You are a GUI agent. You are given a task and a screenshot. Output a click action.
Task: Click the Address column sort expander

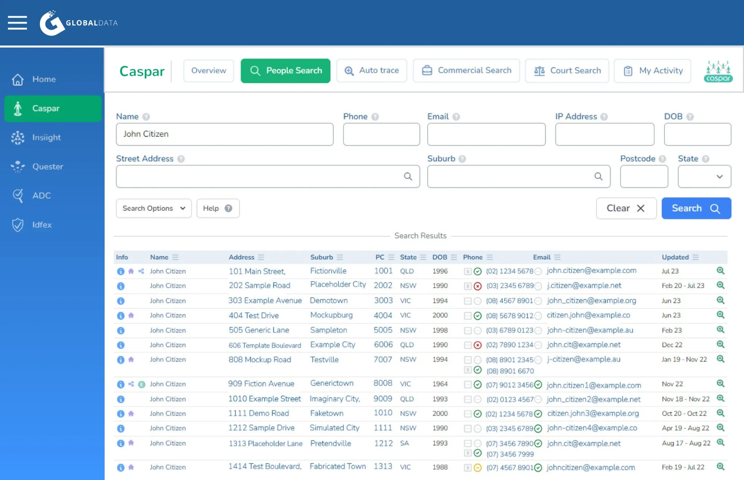261,257
